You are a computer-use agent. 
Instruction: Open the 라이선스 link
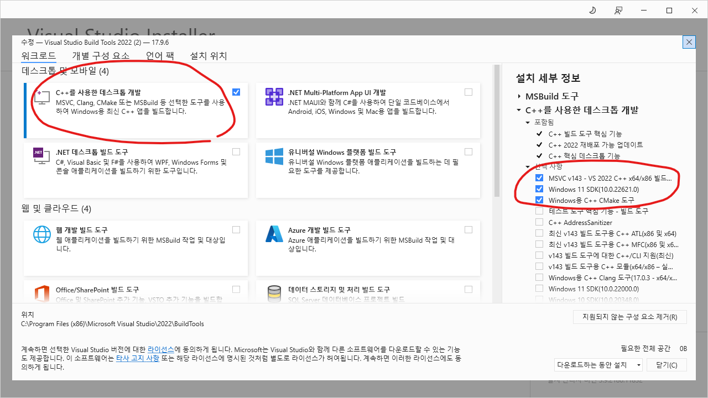pos(161,350)
